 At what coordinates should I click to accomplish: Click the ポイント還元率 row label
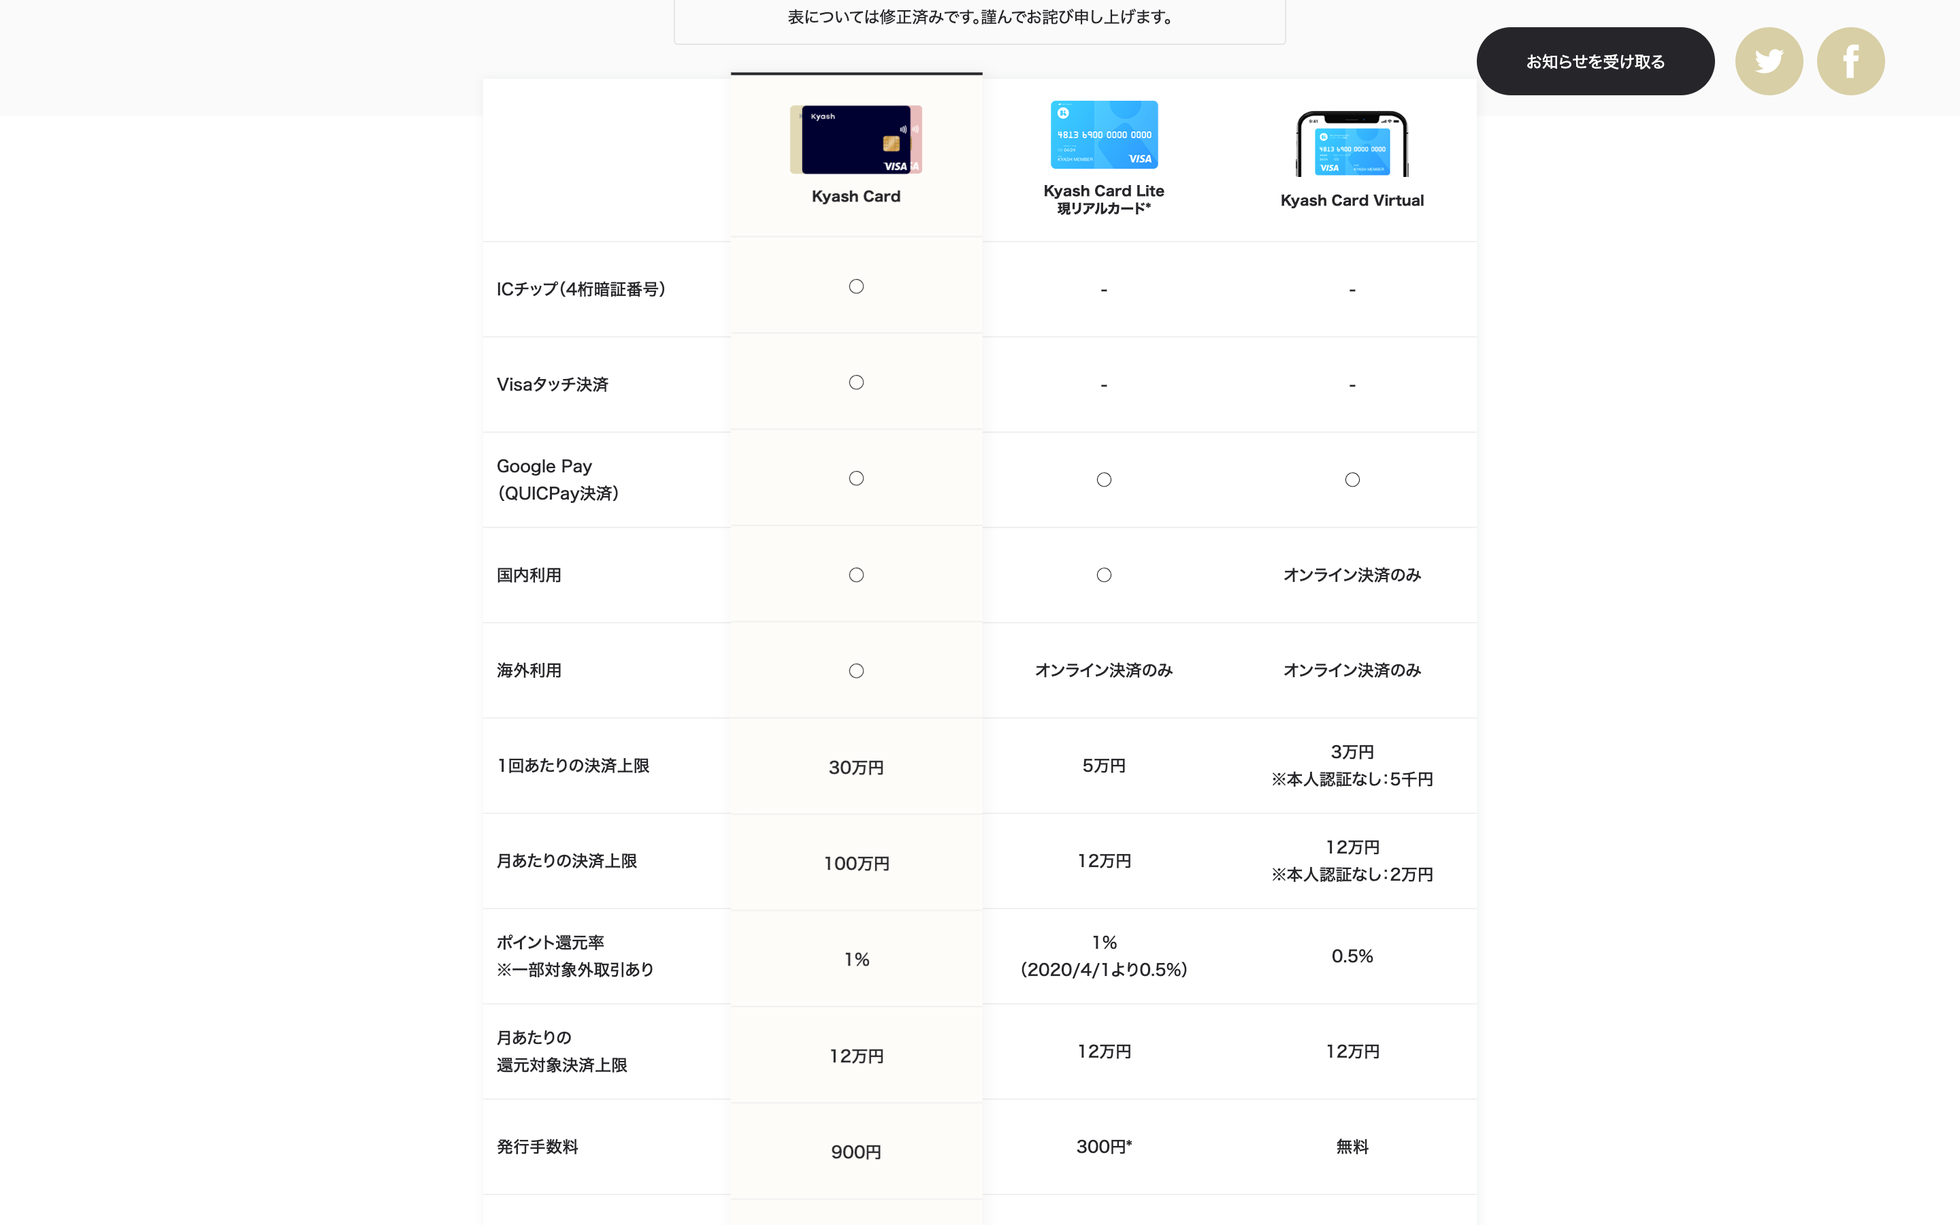pyautogui.click(x=551, y=943)
